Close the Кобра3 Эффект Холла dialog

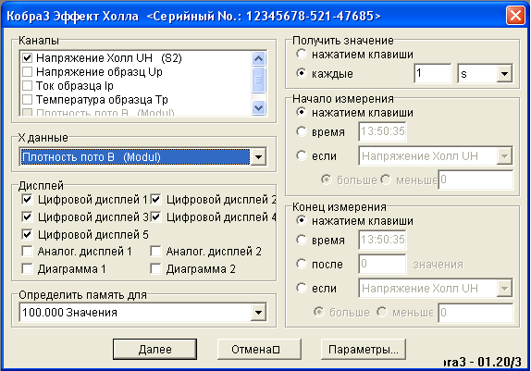point(515,16)
